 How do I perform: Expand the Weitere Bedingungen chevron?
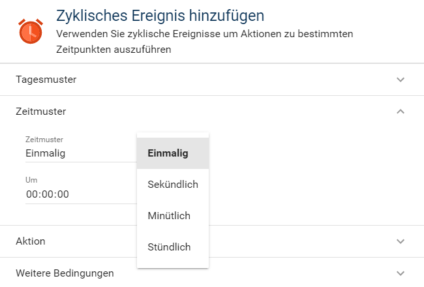pos(401,273)
